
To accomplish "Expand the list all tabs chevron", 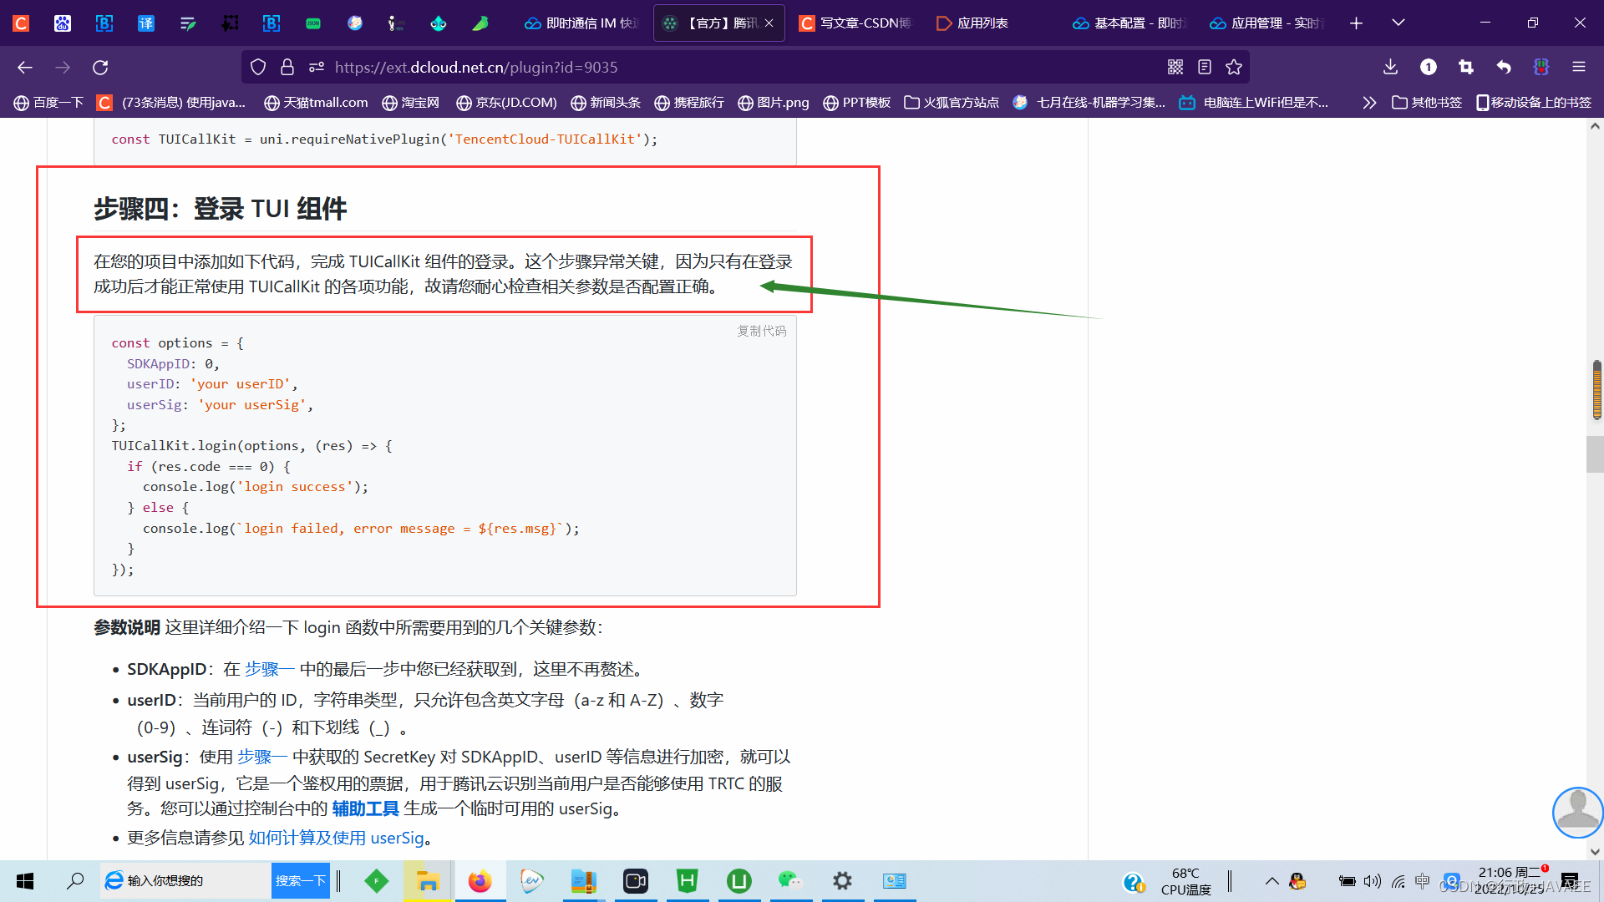I will coord(1398,23).
